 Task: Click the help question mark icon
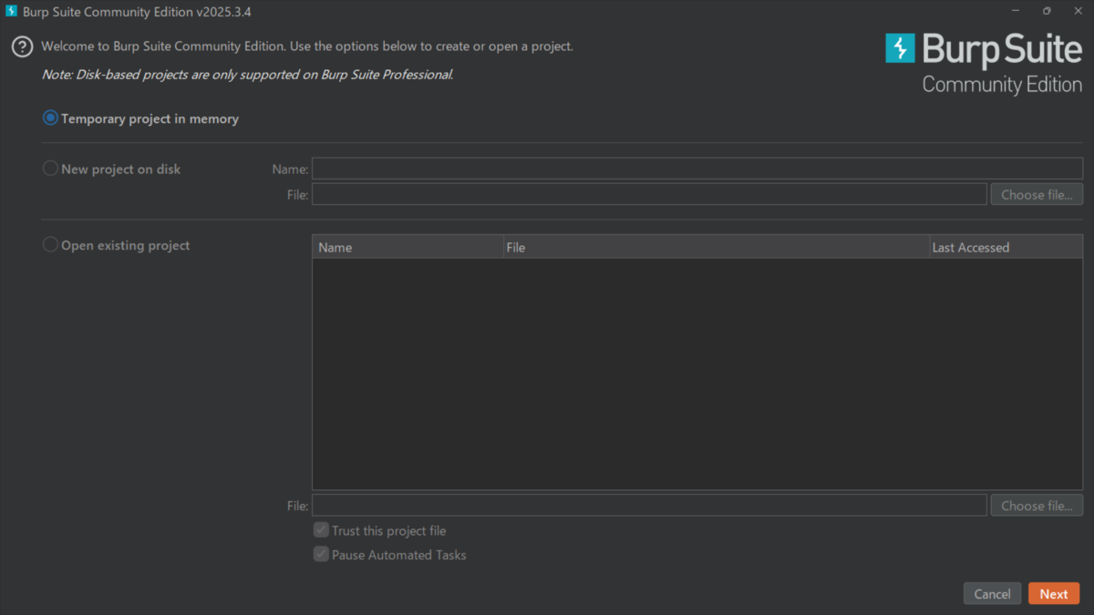click(22, 47)
